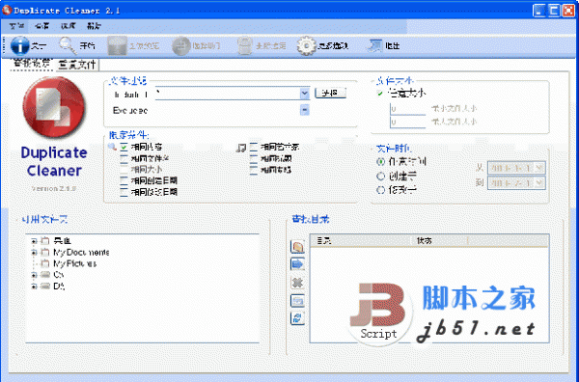This screenshot has height=382, width=579.
Task: Click the D: drive icon
Action: (44, 286)
